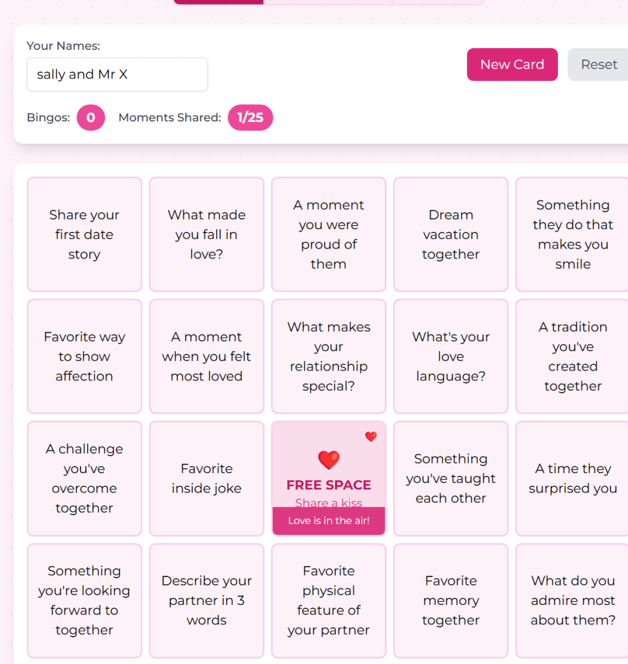Click the Moments Shared 1/25 badge
The width and height of the screenshot is (628, 664).
click(x=250, y=117)
